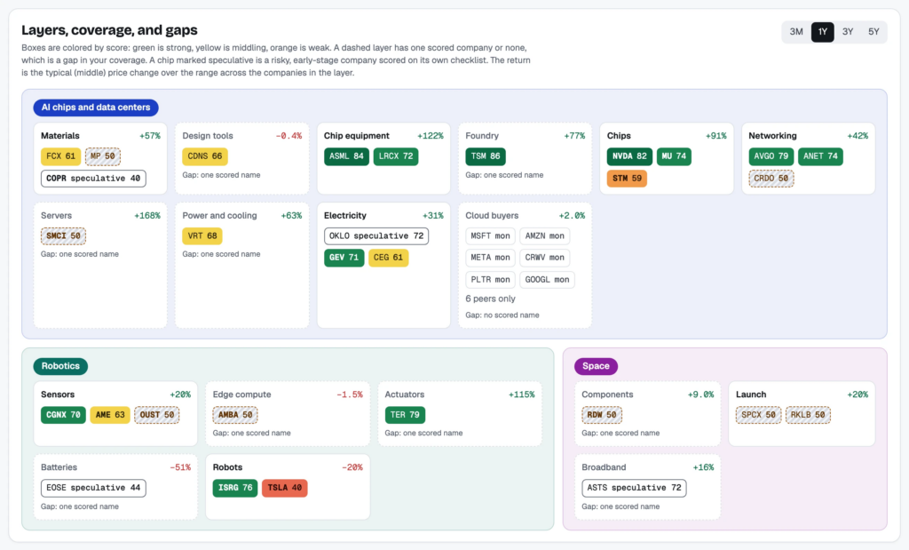Open the MU 74 chip

pyautogui.click(x=674, y=156)
